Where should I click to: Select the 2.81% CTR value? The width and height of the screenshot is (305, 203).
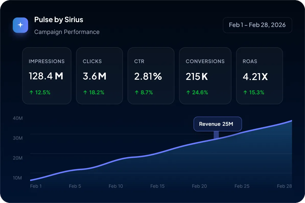tap(148, 76)
